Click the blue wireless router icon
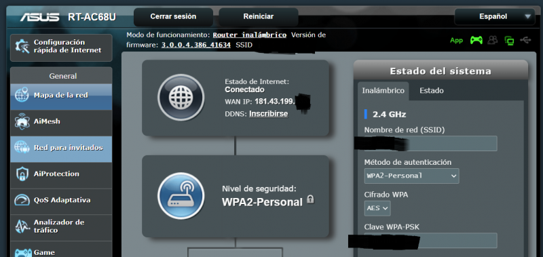 [x=181, y=196]
